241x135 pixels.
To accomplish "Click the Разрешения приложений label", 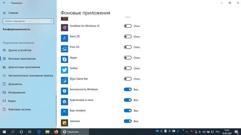I will pos(18,43).
